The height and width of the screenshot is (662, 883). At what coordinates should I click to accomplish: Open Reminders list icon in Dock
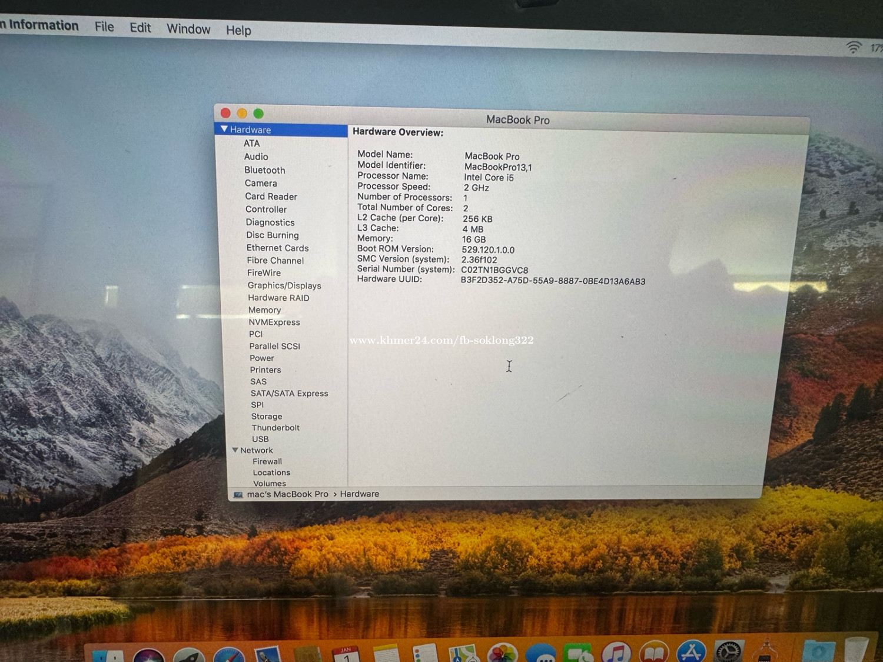pos(424,653)
